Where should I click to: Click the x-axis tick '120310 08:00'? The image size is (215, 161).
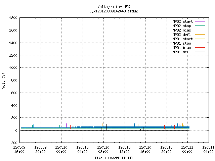point(103,150)
